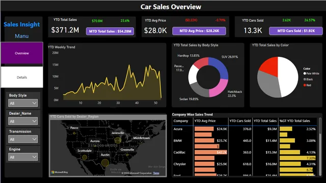Click the Scottsdale bubble on the map
Viewport: 326px width, 183px height.
[x=85, y=157]
